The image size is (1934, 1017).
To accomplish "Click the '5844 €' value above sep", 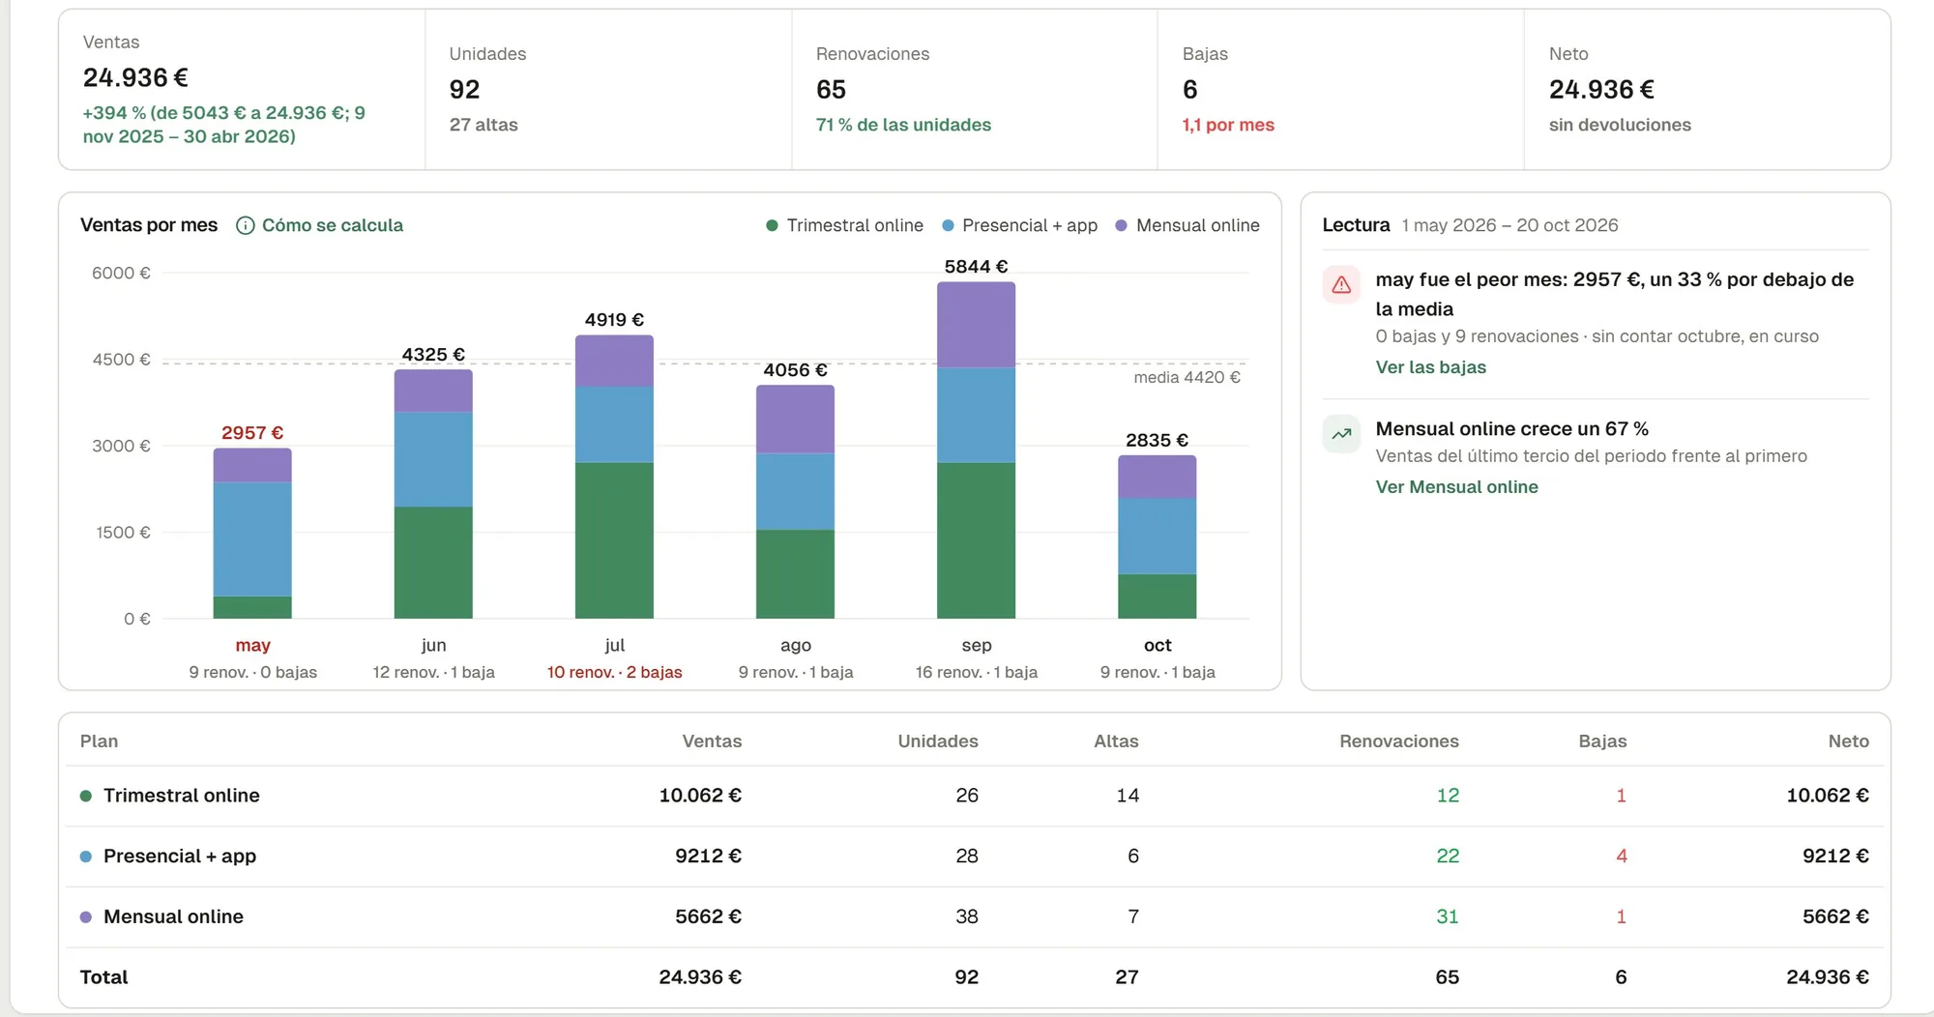I will tap(976, 267).
